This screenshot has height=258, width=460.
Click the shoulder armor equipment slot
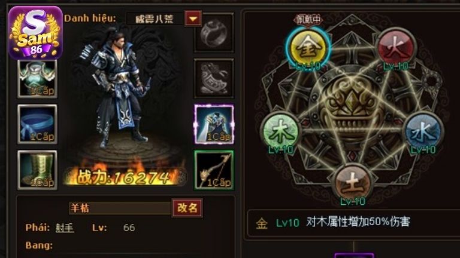point(37,79)
